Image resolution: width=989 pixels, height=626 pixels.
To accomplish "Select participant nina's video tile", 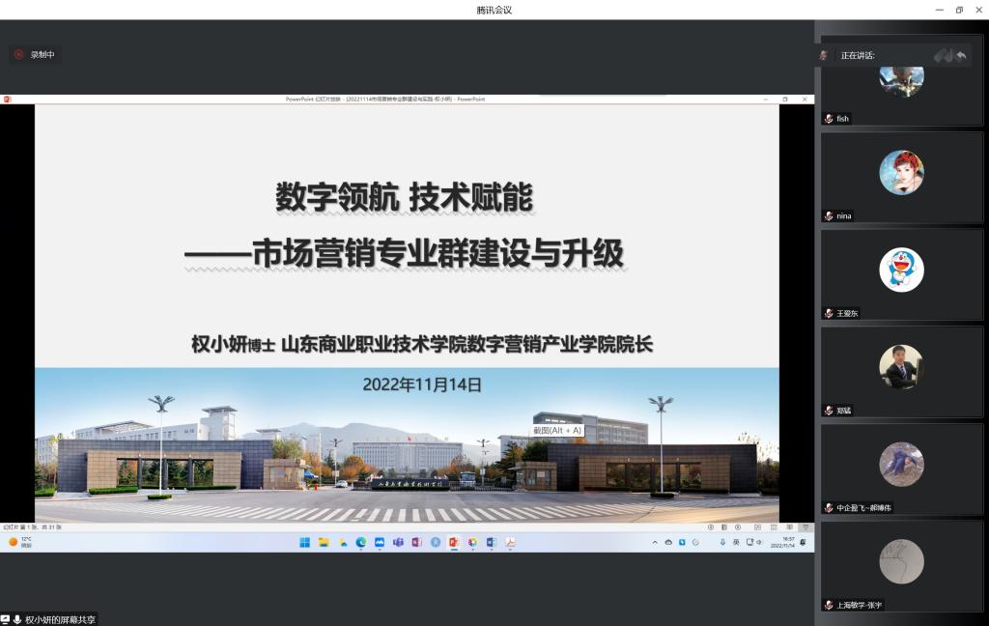I will pos(901,177).
